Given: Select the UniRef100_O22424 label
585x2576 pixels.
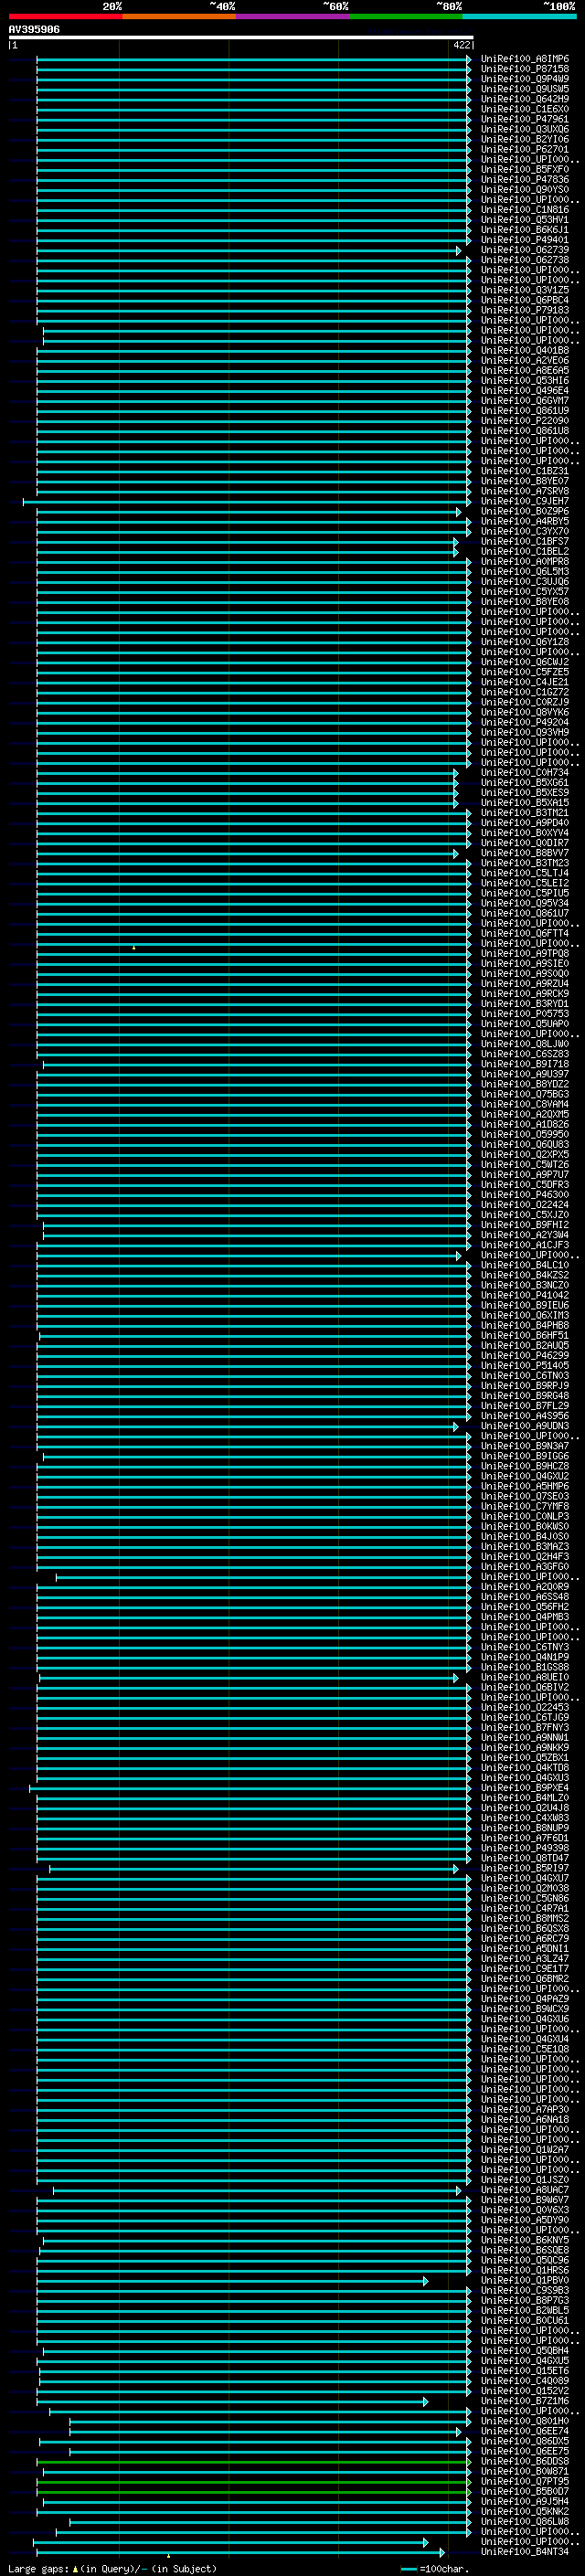Looking at the screenshot, I should pyautogui.click(x=525, y=1205).
